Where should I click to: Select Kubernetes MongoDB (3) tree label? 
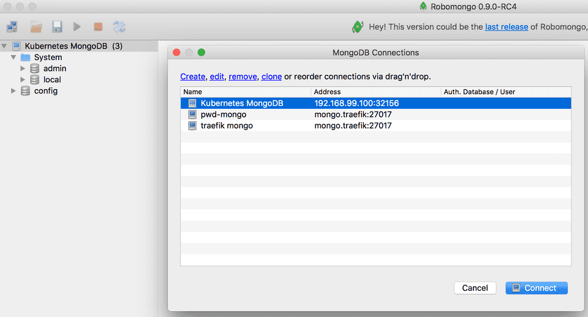[x=73, y=46]
